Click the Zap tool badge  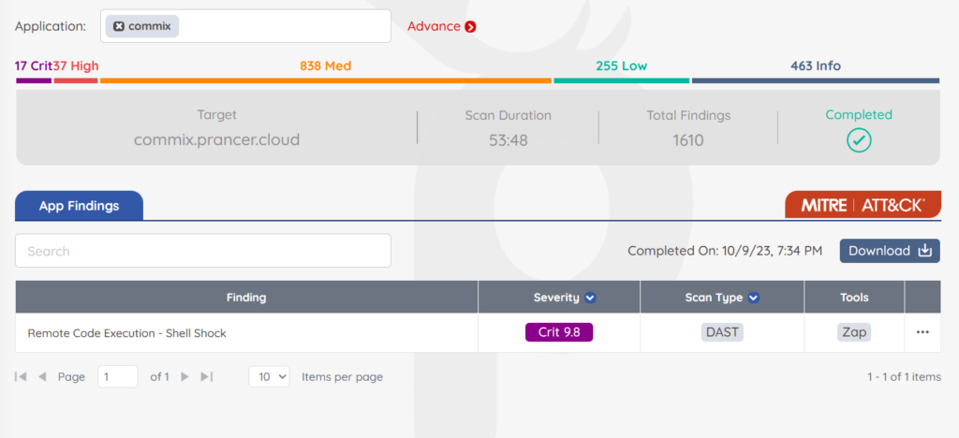tap(854, 332)
